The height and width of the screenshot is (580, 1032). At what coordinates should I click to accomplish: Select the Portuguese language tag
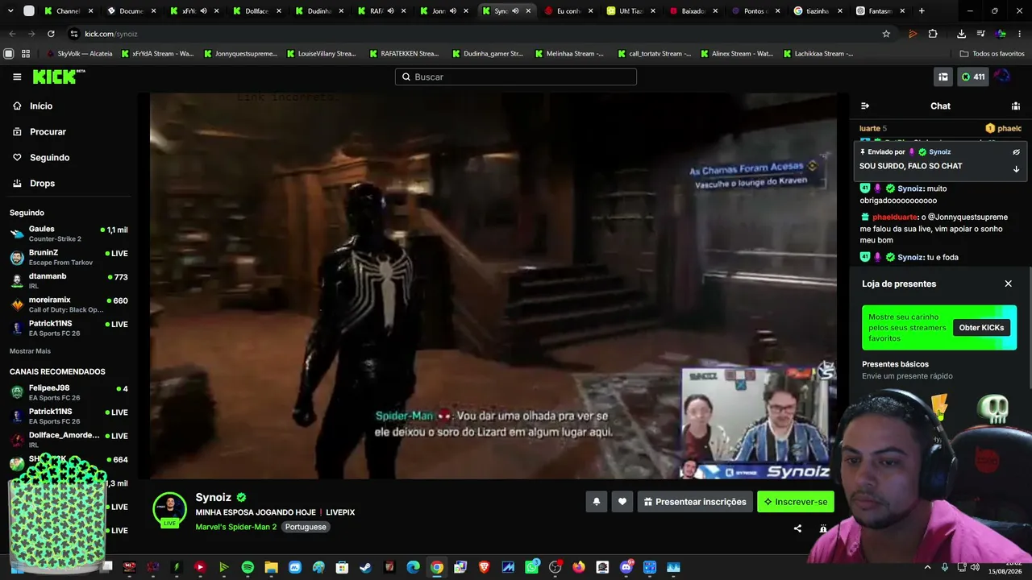pos(306,527)
